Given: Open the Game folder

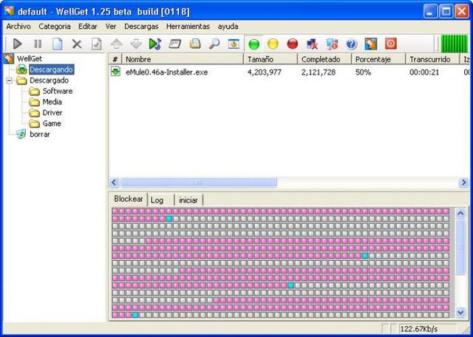Looking at the screenshot, I should click(52, 123).
